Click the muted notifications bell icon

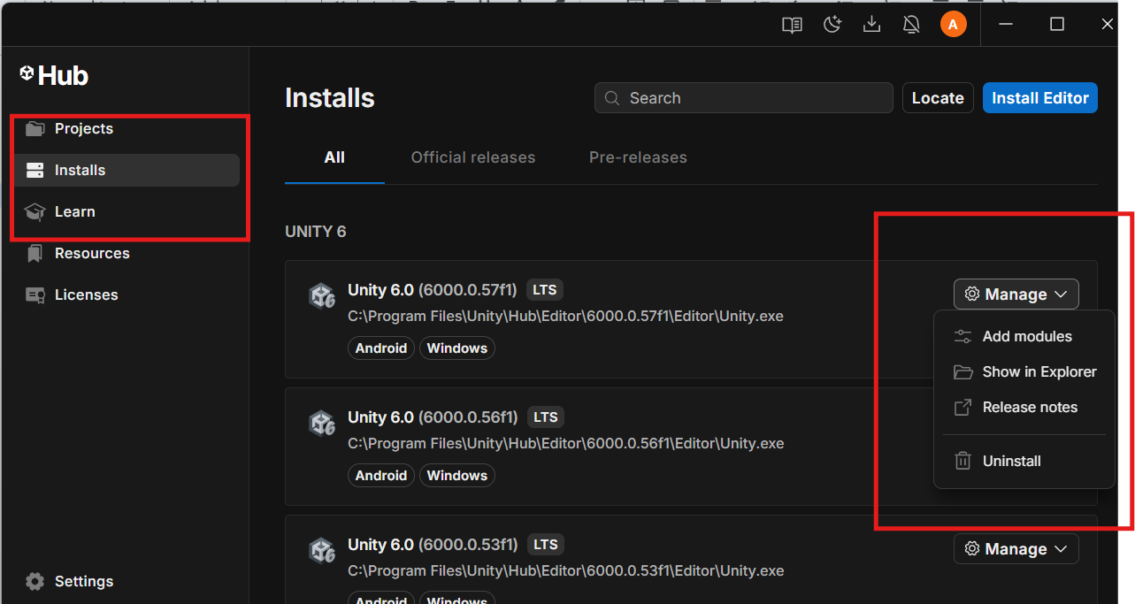coord(911,25)
